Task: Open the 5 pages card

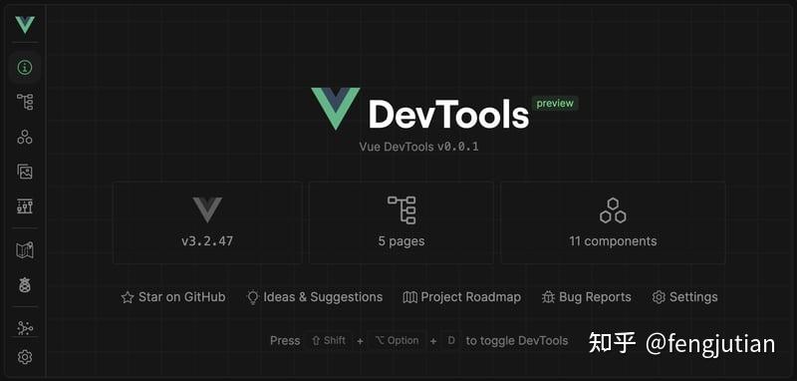Action: pyautogui.click(x=401, y=222)
